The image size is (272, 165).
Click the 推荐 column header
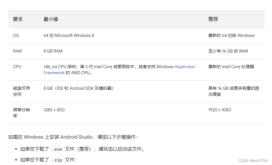point(213,19)
